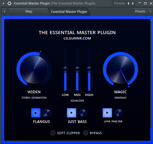Viewport: 153px width, 144px height.
Task: Click the small JUST BASS amount knob
Action: click(83, 113)
